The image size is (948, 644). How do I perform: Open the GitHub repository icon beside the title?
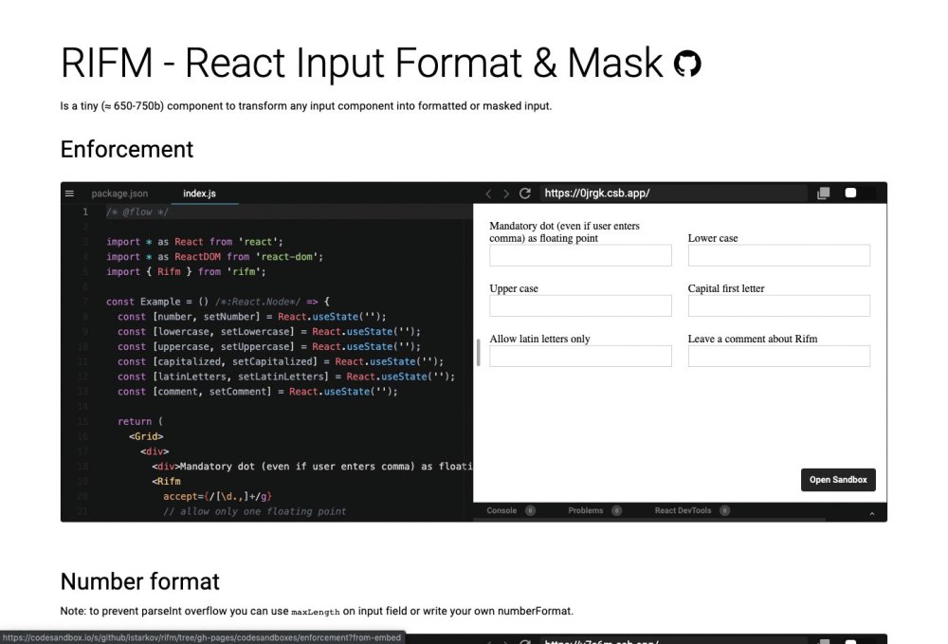click(x=687, y=64)
